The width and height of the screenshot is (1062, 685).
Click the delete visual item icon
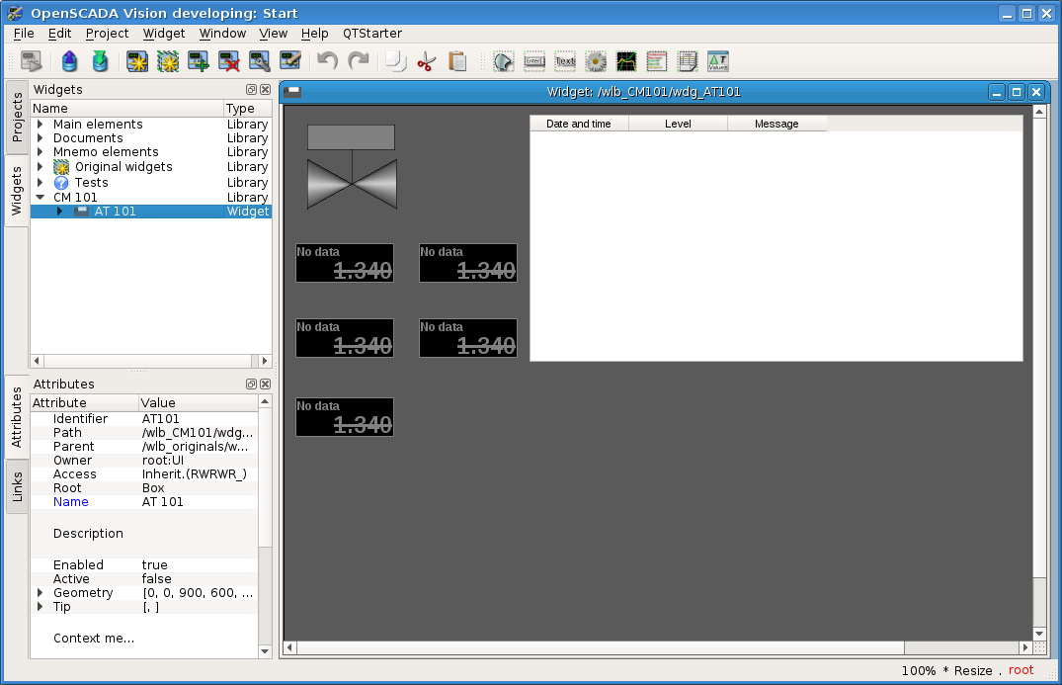point(229,61)
